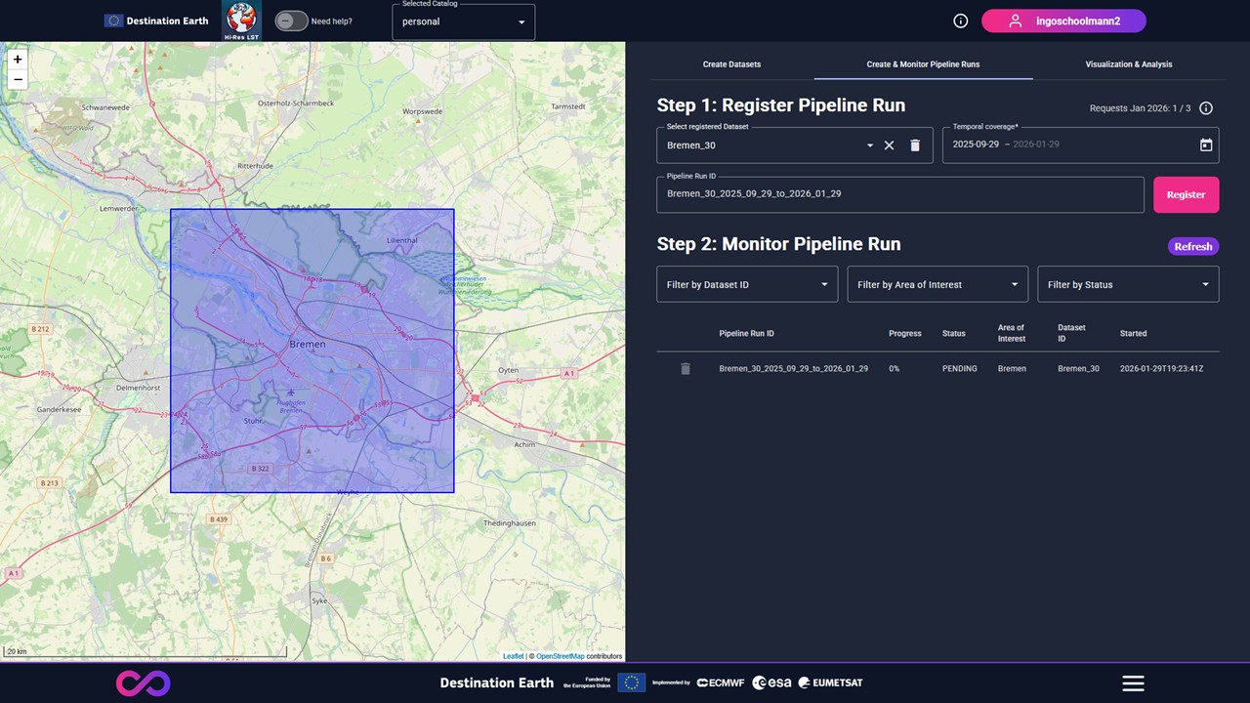Click the Pipeline Run ID input field
1250x703 pixels.
pyautogui.click(x=898, y=194)
